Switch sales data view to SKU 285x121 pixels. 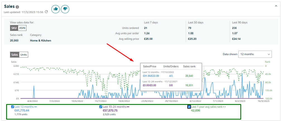[14, 28]
